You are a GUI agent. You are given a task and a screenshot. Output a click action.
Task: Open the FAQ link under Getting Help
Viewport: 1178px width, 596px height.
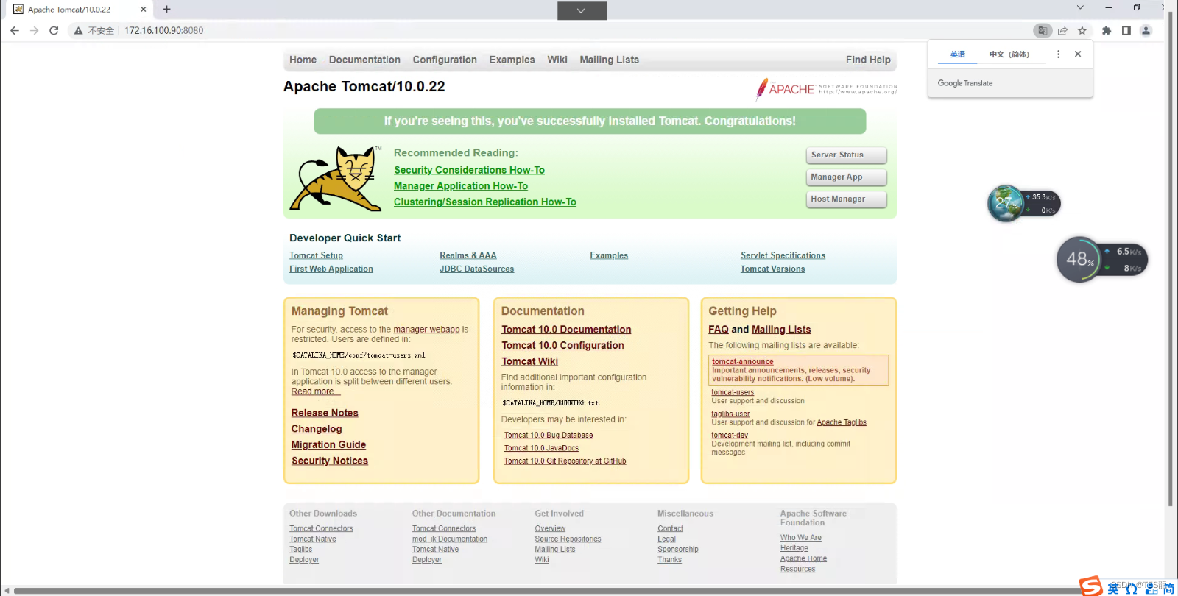coord(719,330)
